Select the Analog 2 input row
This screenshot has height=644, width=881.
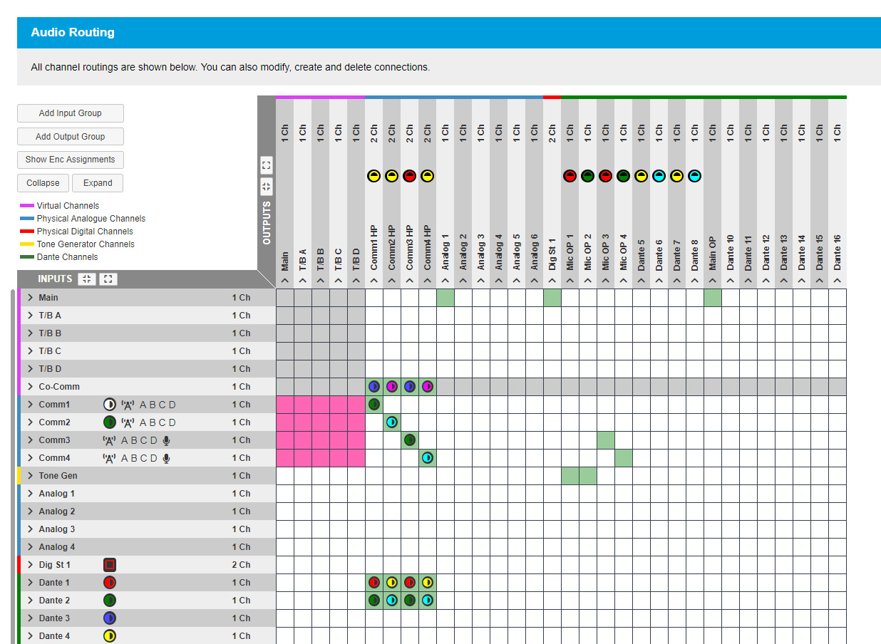click(x=57, y=511)
